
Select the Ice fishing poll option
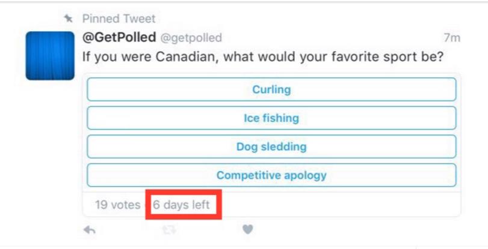[x=271, y=118]
